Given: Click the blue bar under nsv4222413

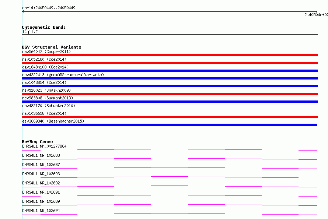Looking at the screenshot, I should click(170, 78).
